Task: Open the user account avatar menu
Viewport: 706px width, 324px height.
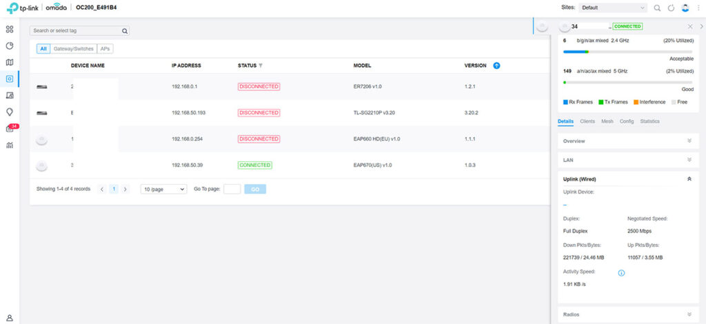Action: coord(685,8)
